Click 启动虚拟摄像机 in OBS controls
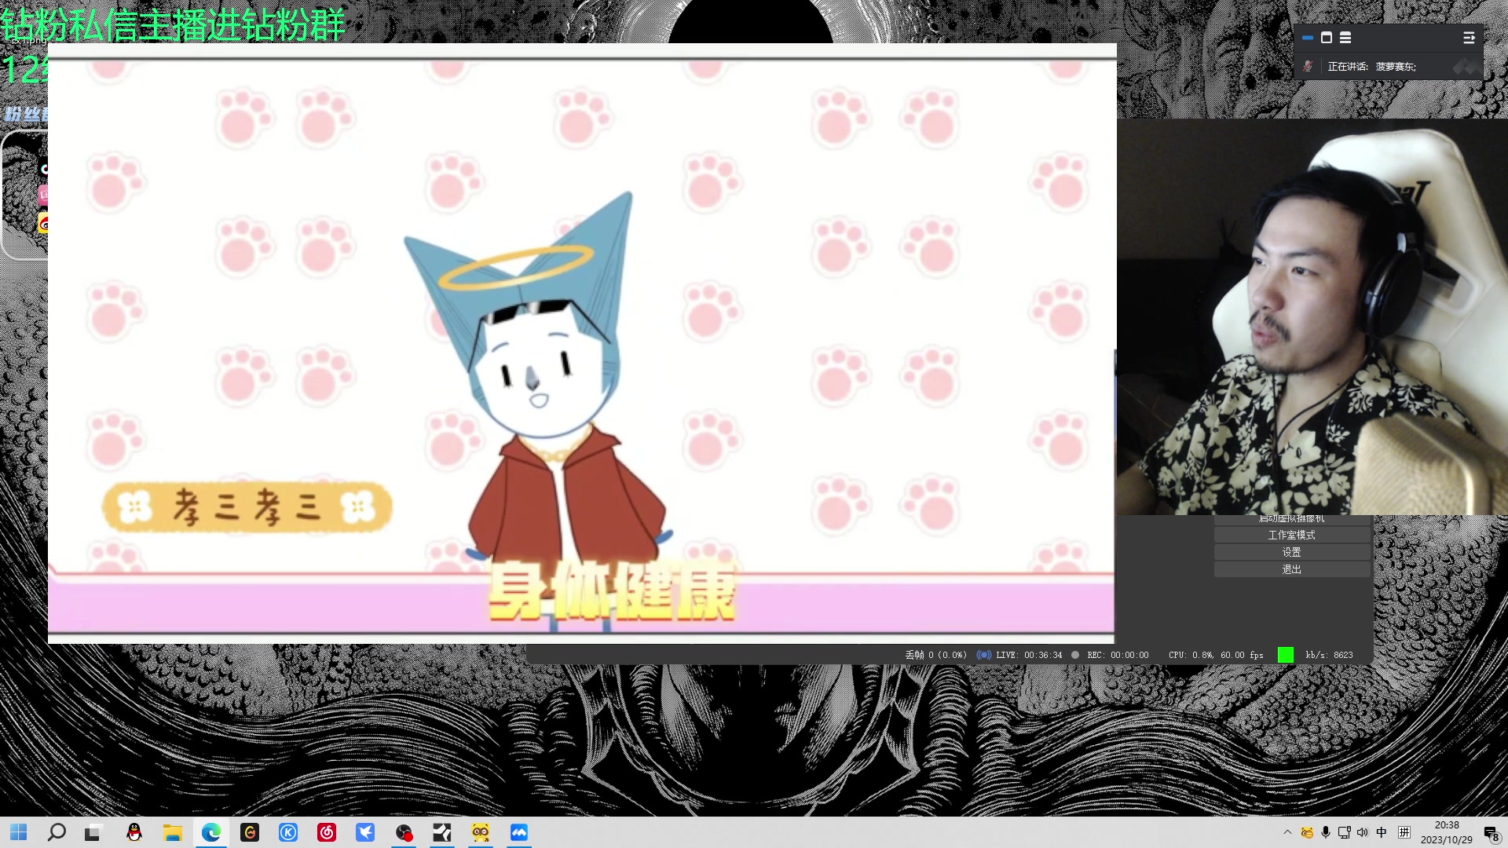The height and width of the screenshot is (848, 1508). 1291,519
